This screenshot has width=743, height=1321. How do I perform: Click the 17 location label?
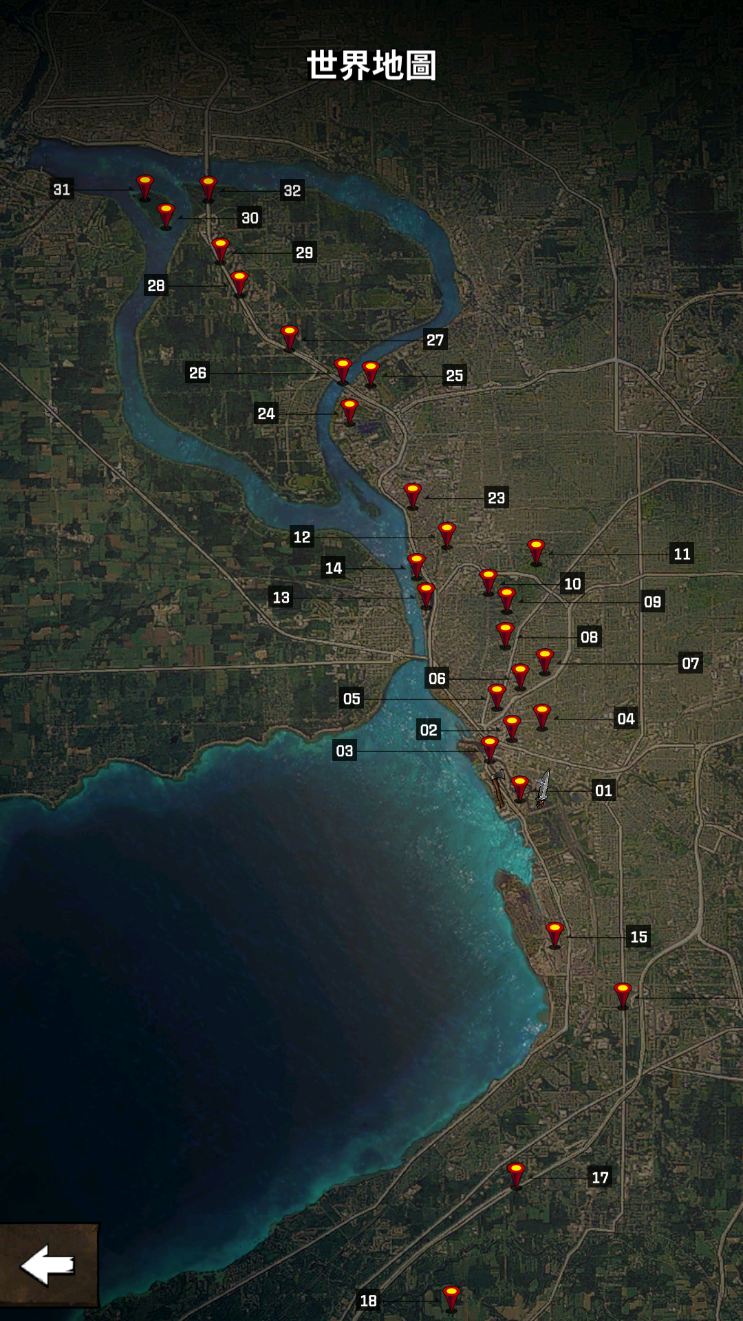point(601,1178)
